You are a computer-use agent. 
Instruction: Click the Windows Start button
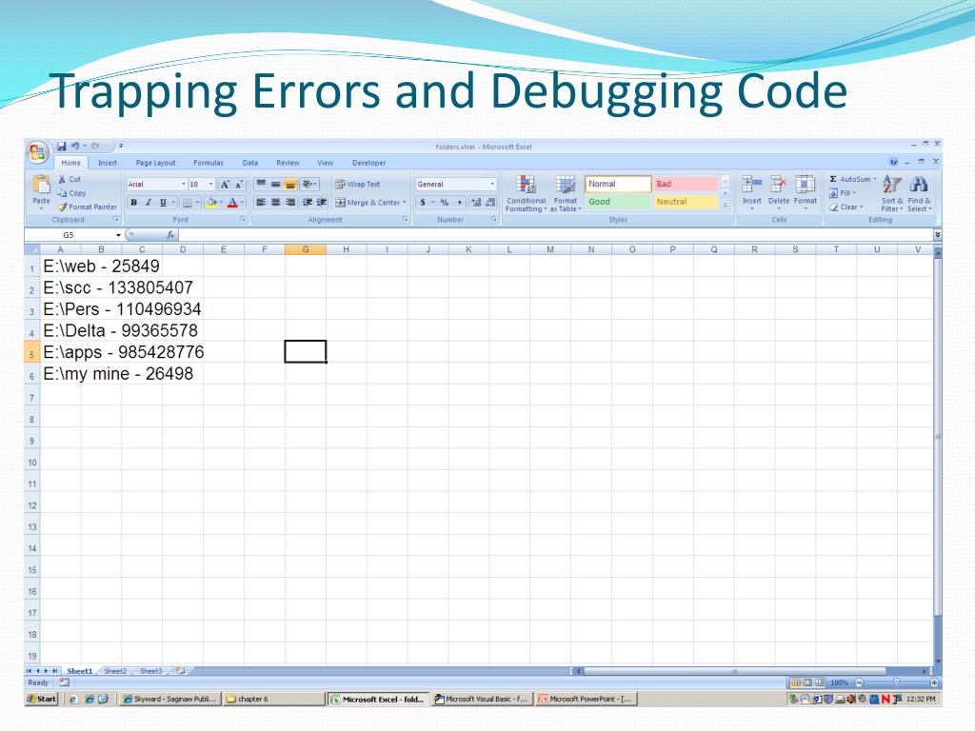point(42,700)
